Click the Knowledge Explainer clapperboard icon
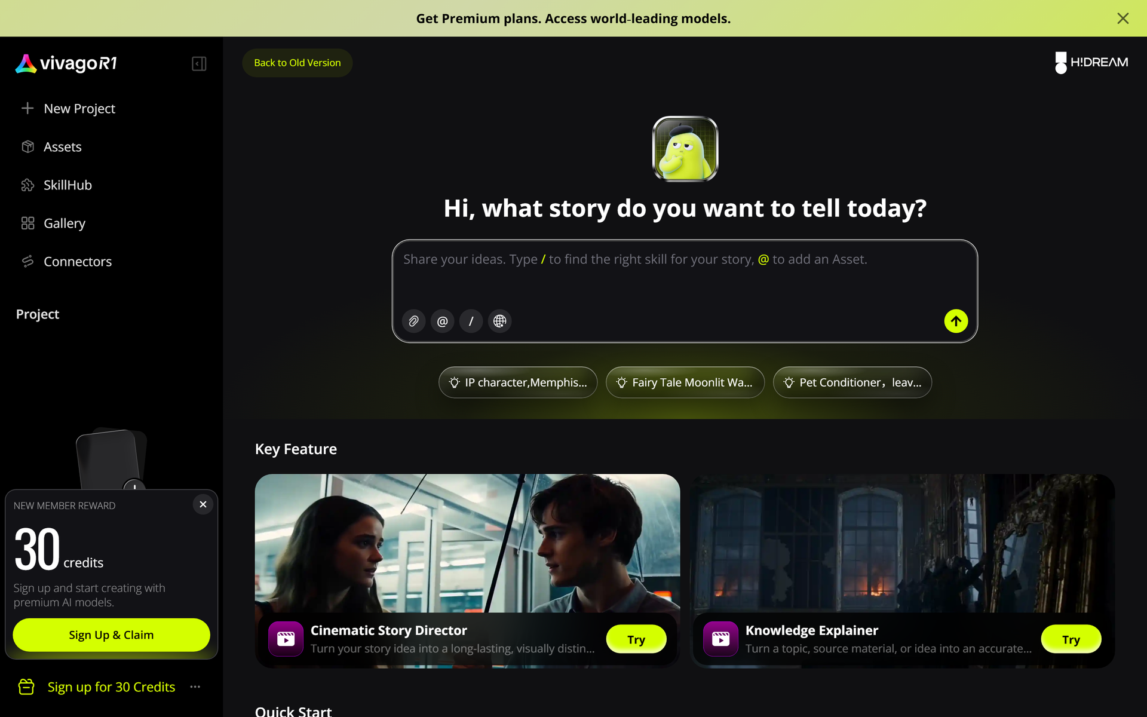This screenshot has height=717, width=1147. coord(720,639)
